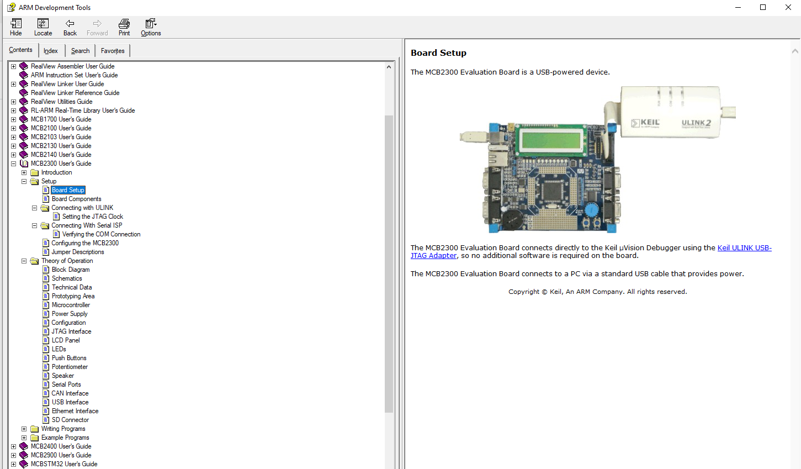Image resolution: width=801 pixels, height=469 pixels.
Task: Open the Technical Data topic
Action: click(72, 287)
